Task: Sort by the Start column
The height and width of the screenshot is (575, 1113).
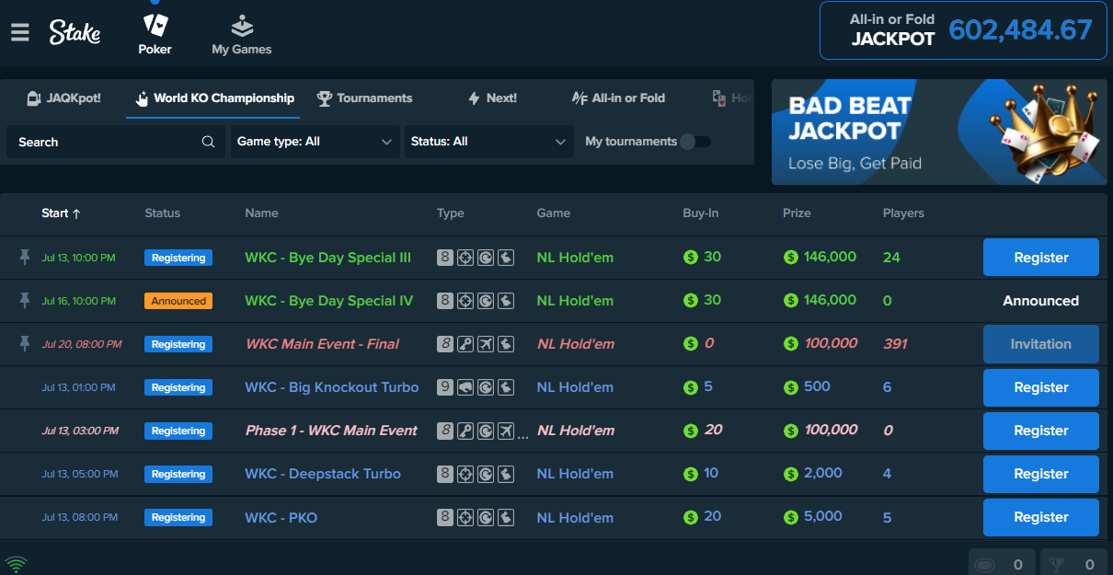Action: click(61, 213)
